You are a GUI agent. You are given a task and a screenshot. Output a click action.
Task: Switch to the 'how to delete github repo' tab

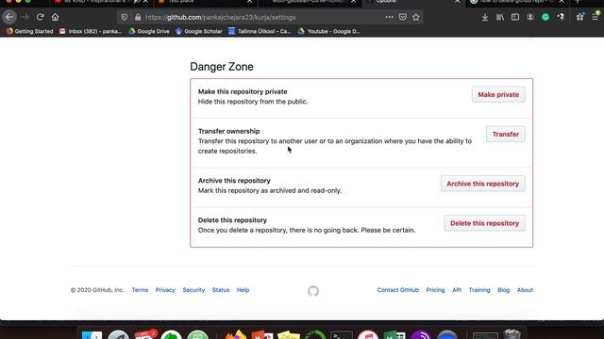[x=516, y=2]
